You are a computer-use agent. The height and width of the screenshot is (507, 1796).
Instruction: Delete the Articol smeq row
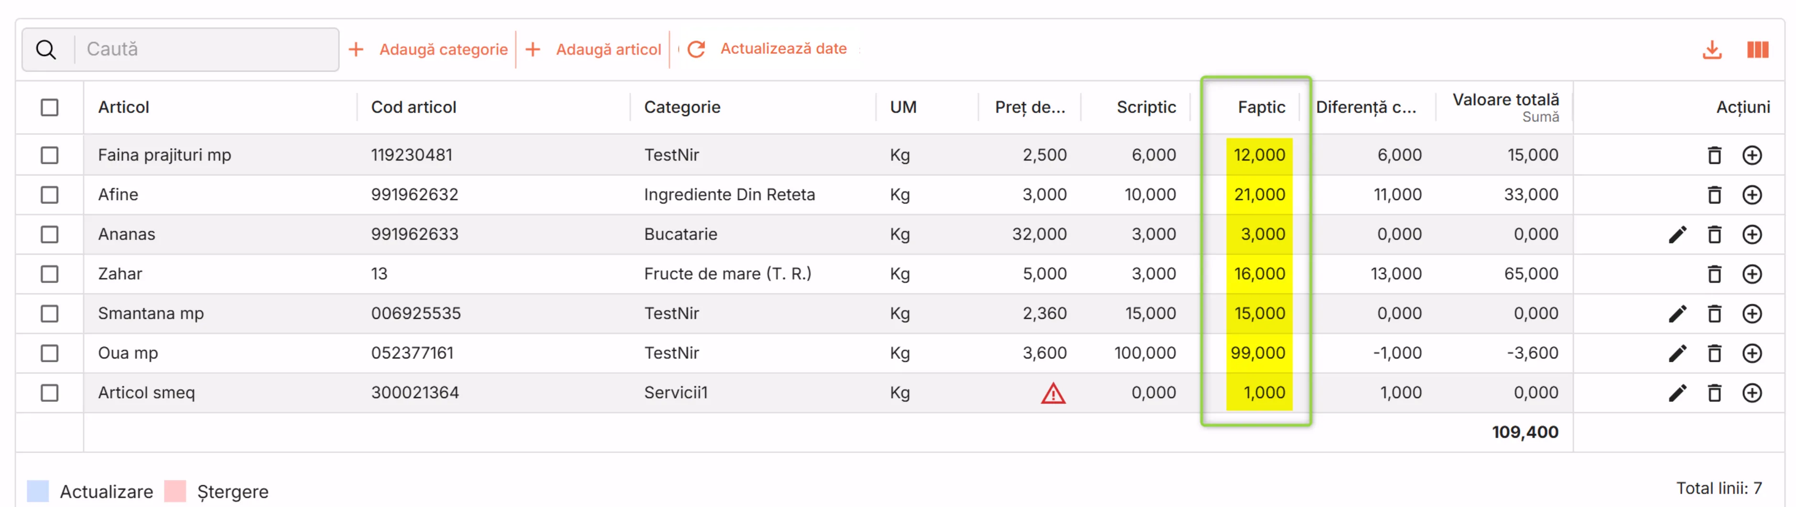[x=1714, y=393]
